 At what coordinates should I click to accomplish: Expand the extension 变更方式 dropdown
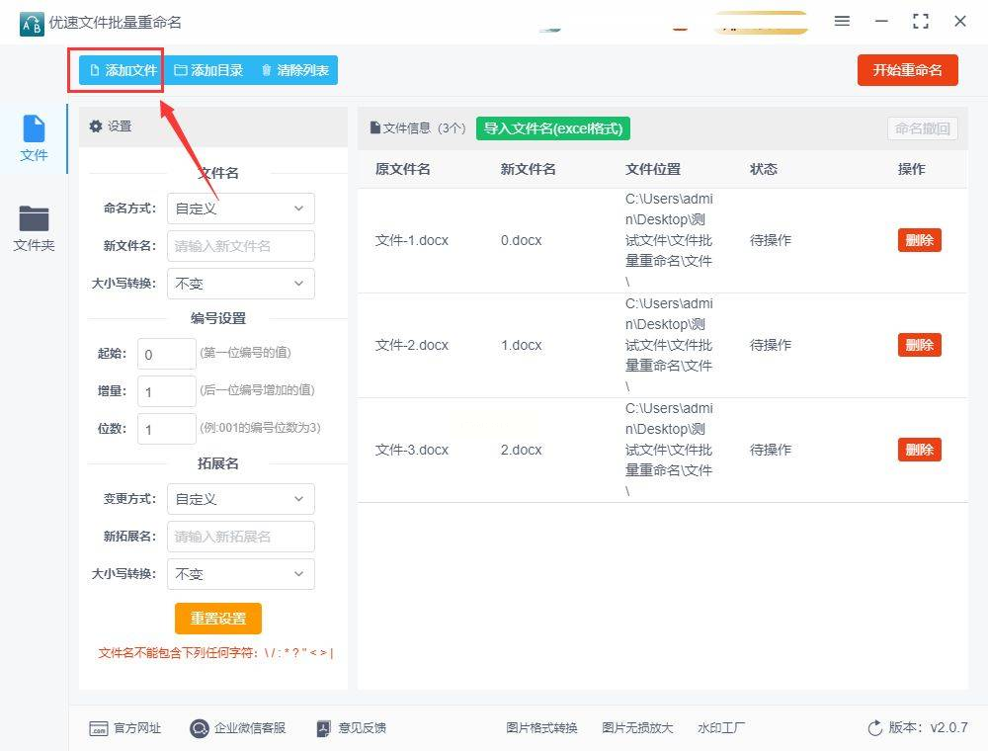pyautogui.click(x=240, y=499)
